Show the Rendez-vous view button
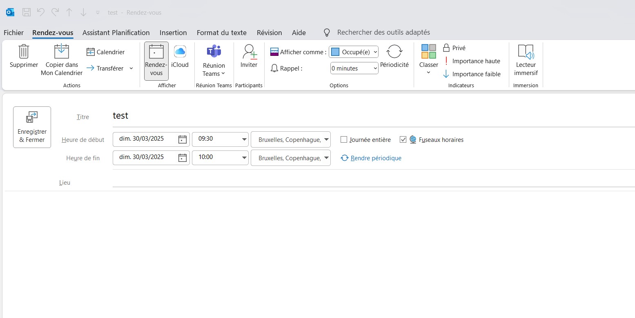The image size is (635, 318). 156,61
